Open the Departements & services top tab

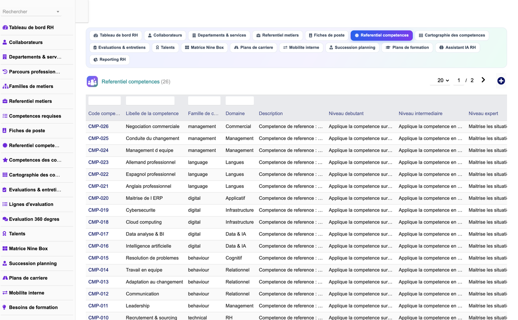click(x=219, y=35)
